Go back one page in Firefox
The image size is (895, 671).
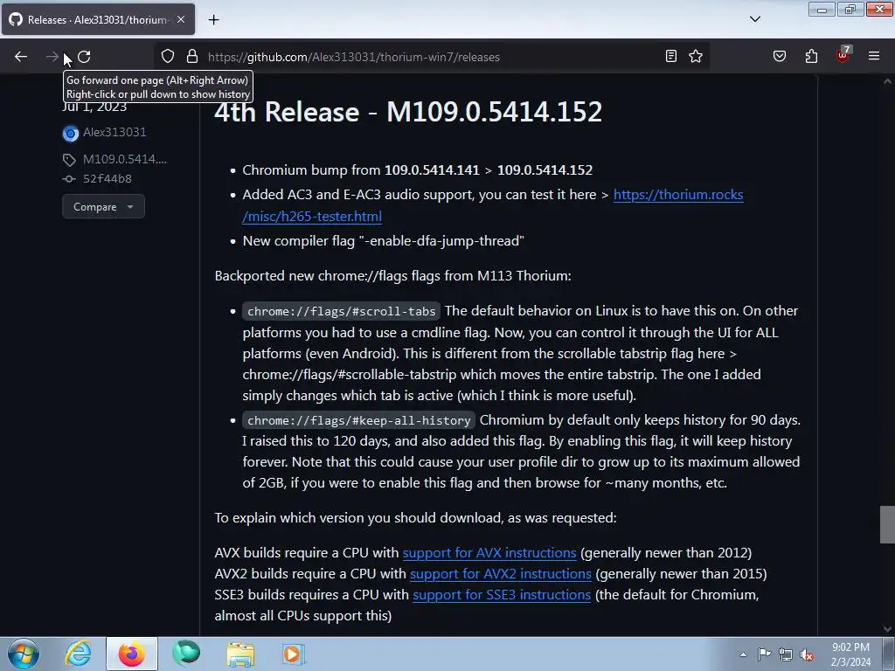tap(21, 57)
